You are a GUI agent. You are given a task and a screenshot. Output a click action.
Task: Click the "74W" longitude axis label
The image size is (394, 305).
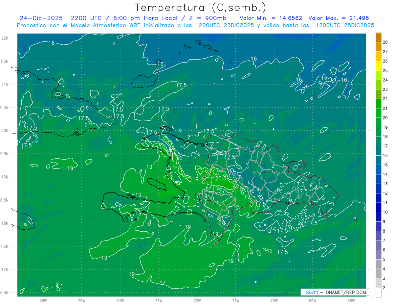point(120,300)
